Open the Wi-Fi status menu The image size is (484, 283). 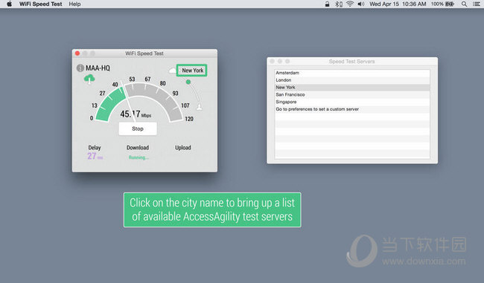pyautogui.click(x=350, y=4)
